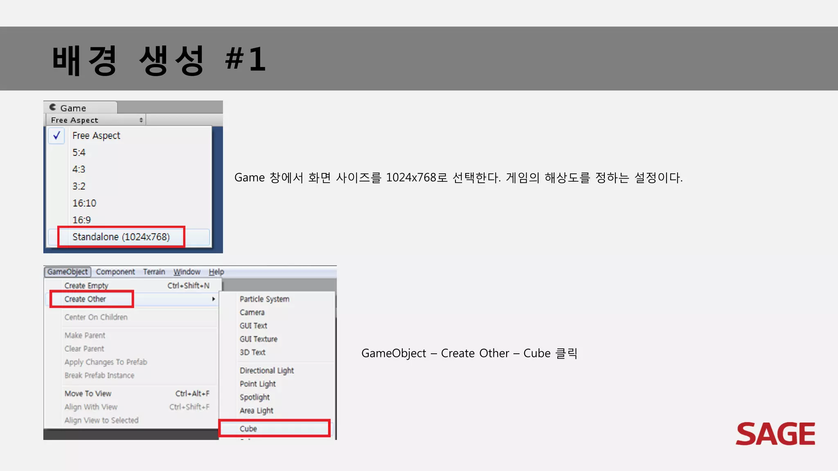The width and height of the screenshot is (838, 471).
Task: Create a Cube from submenu
Action: [275, 428]
